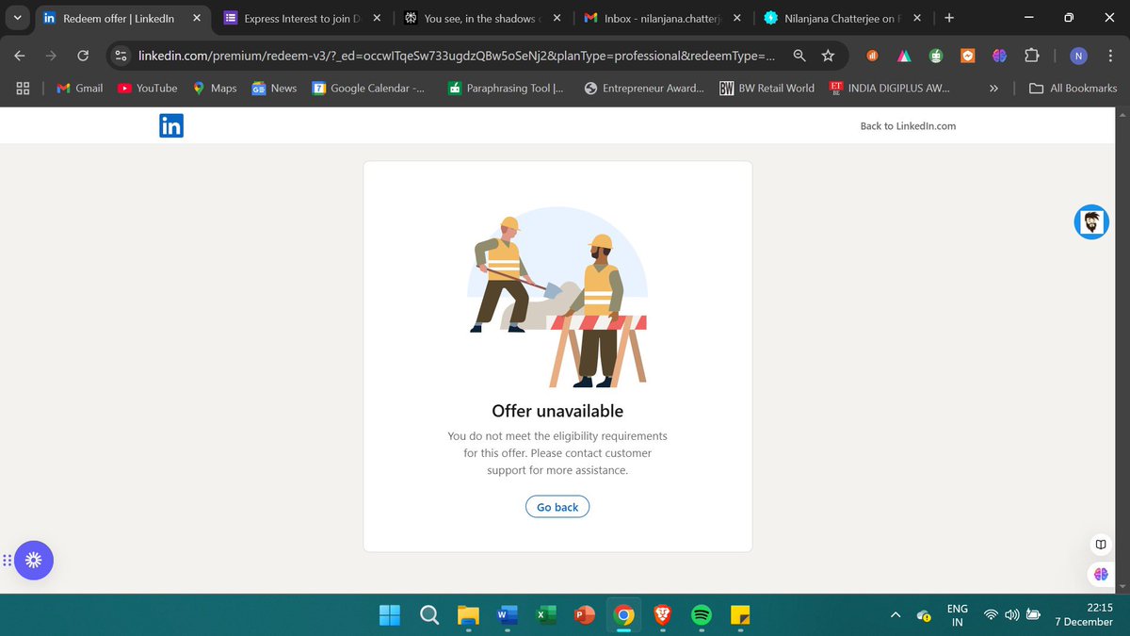1130x636 pixels.
Task: Open Windows taskbar search
Action: 428,615
